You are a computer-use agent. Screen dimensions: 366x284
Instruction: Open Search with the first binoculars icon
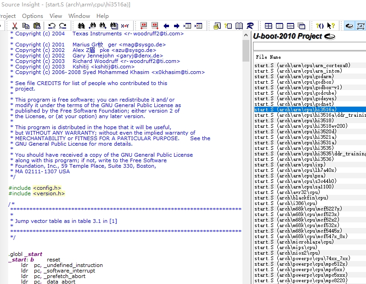81,26
